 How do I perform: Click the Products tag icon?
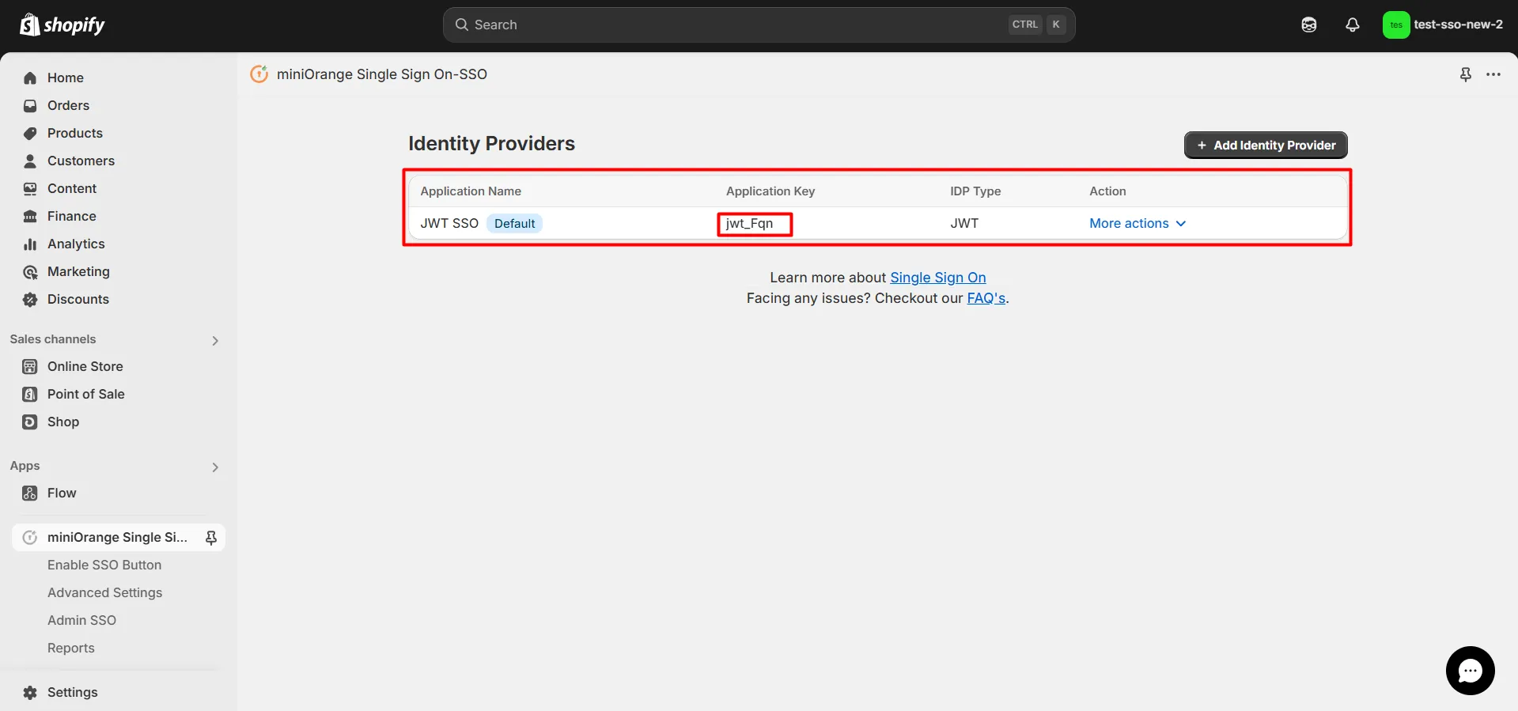point(30,133)
